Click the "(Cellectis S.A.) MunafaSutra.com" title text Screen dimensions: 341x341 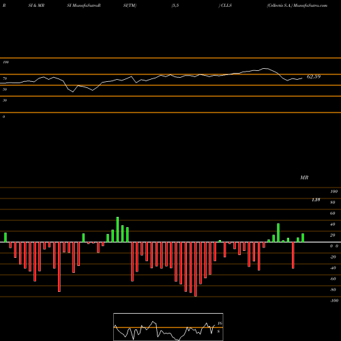[x=297, y=5]
